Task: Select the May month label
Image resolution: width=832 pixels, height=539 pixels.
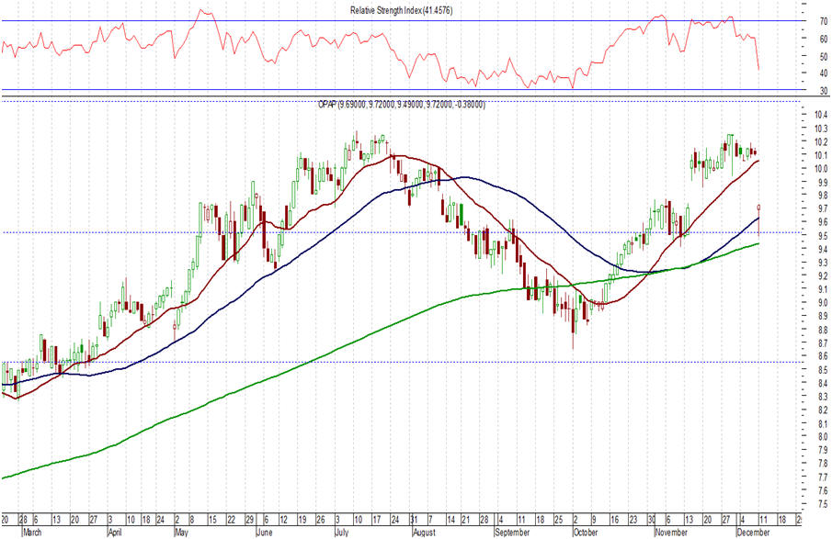Action: pos(181,532)
